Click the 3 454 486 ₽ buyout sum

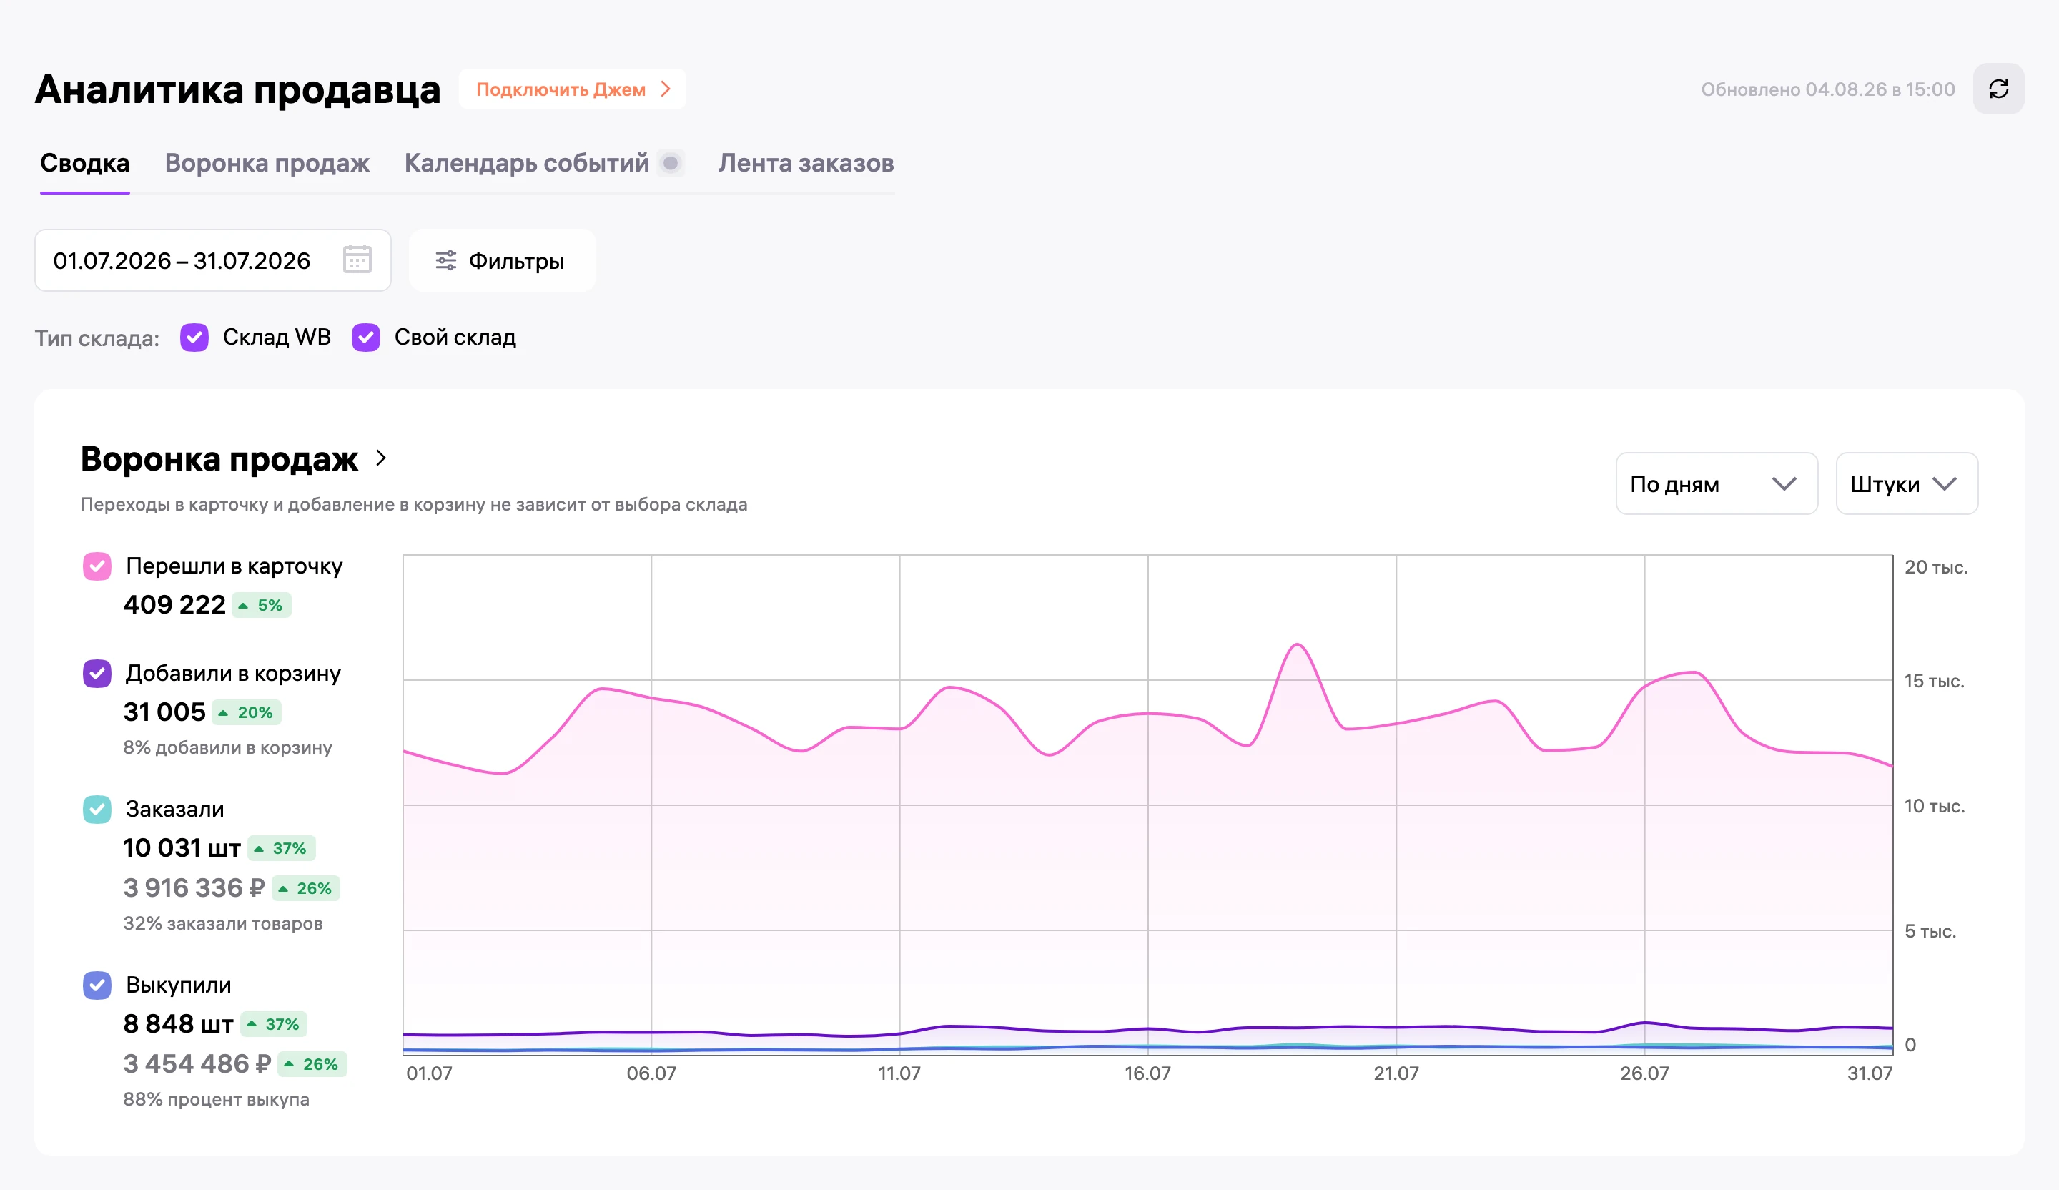click(197, 1063)
